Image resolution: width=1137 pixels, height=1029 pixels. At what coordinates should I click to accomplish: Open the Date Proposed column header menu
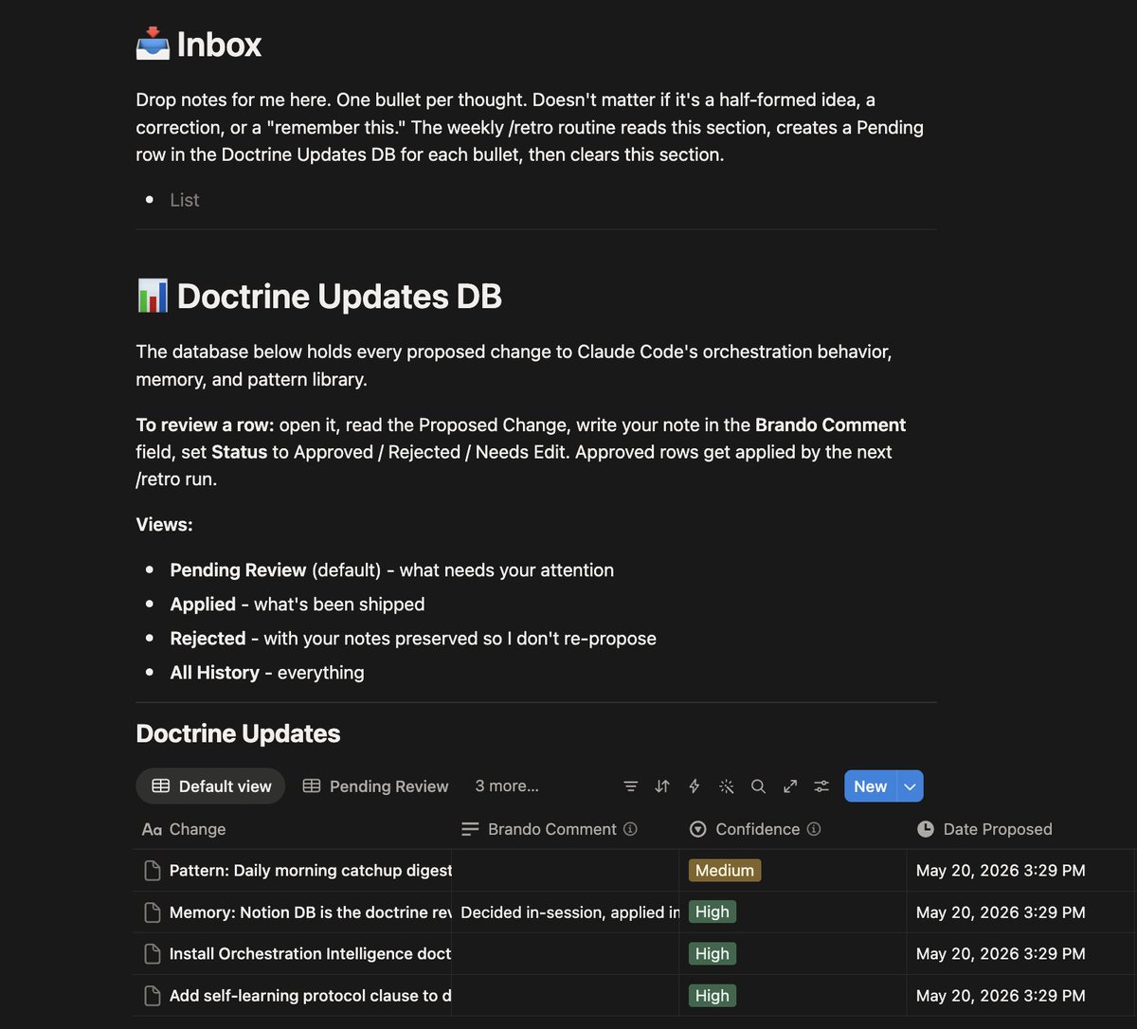coord(1020,829)
